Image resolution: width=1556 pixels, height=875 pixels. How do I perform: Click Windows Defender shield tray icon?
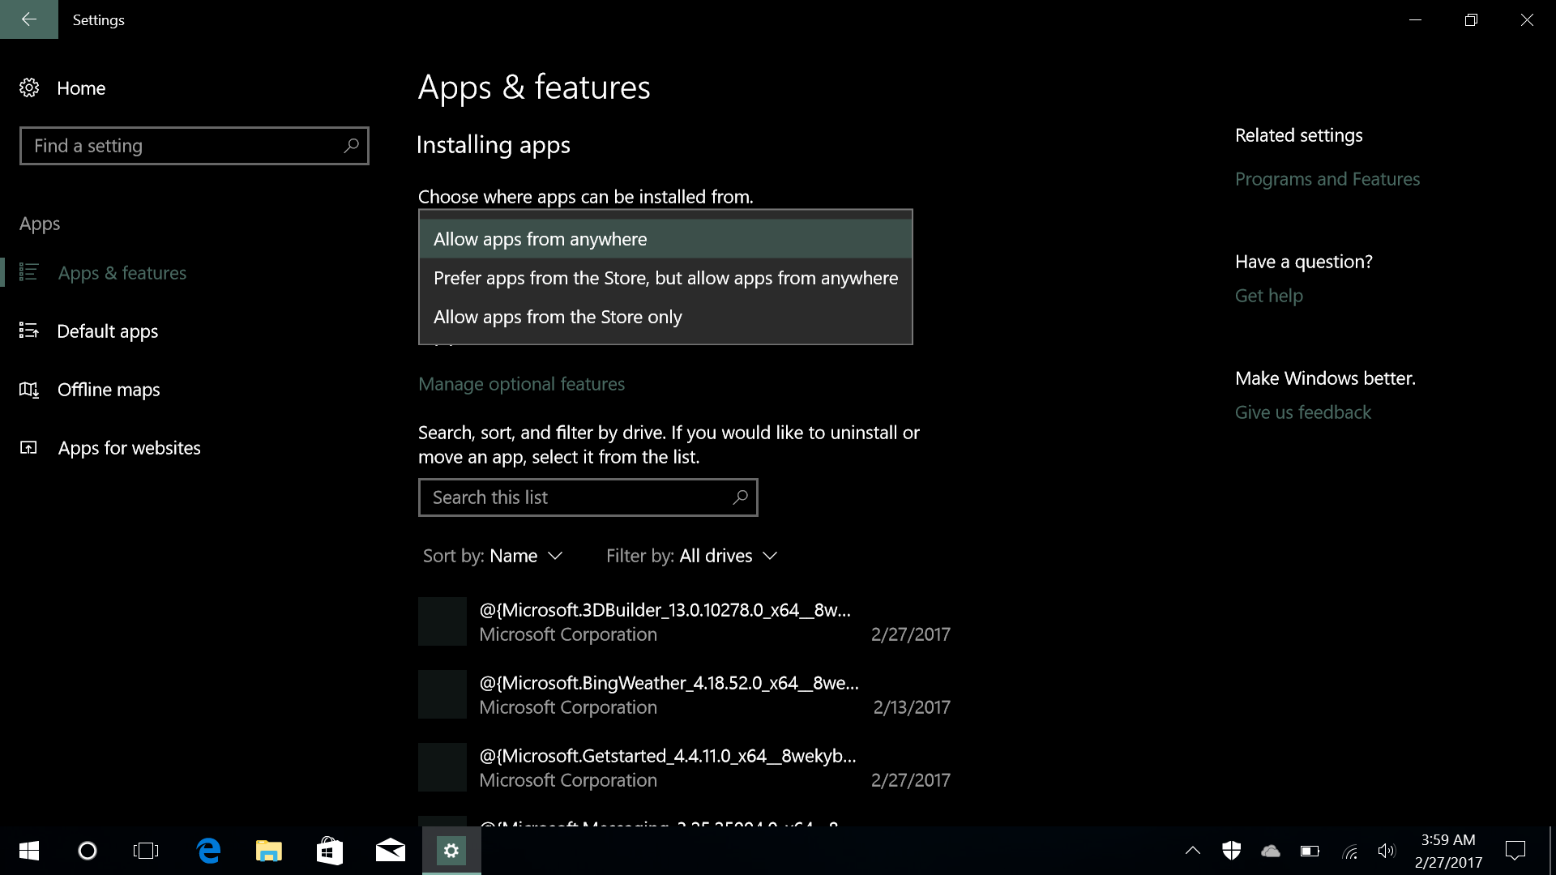(x=1231, y=851)
